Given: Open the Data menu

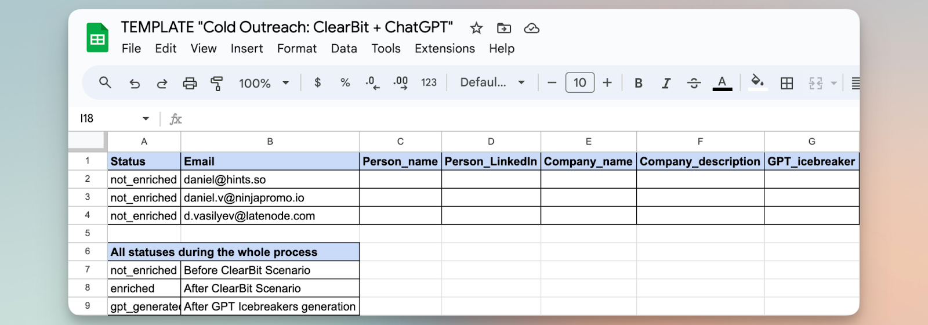Looking at the screenshot, I should 344,49.
